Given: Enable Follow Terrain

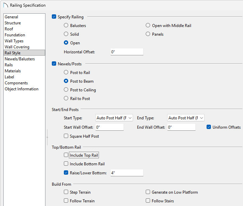Looking at the screenshot, I should point(66,201).
